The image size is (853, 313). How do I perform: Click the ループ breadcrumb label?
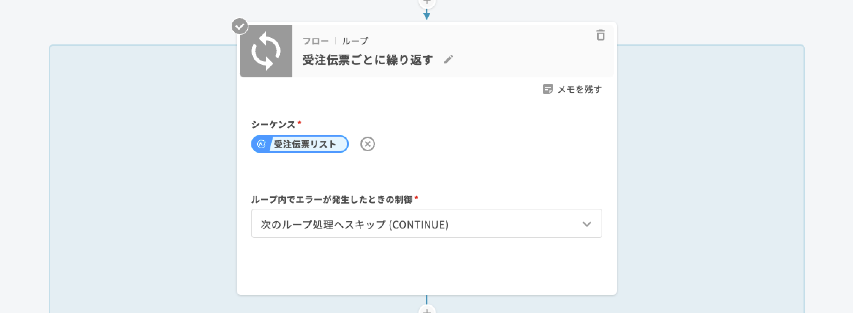click(355, 41)
